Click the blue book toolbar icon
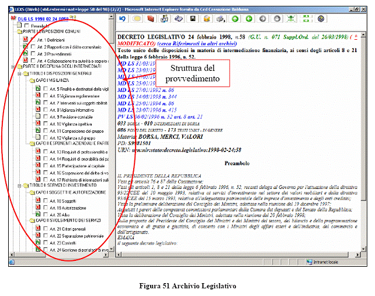This screenshot has width=375, height=296. 179,19
